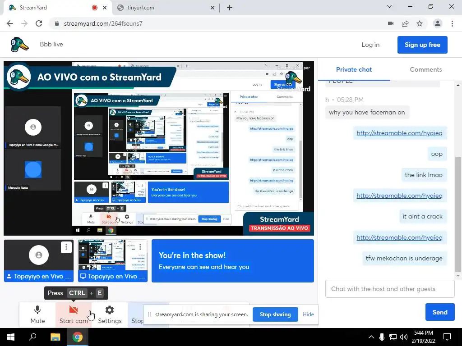
Task: Click Chrome icon in taskbar
Action: [78, 337]
